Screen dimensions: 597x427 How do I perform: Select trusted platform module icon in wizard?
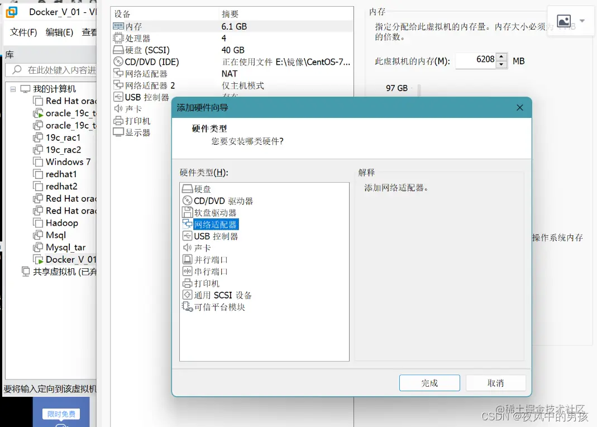[x=187, y=307]
